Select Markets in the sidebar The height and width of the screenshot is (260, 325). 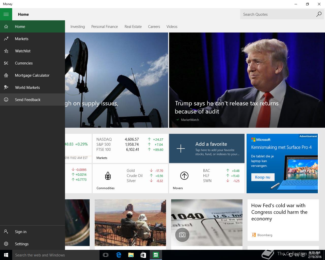[x=32, y=39]
